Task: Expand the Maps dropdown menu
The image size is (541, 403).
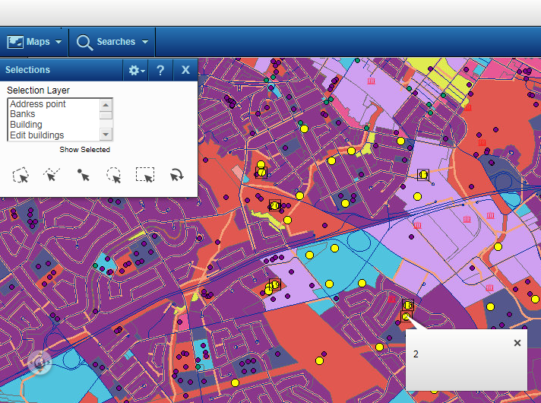Action: 35,42
